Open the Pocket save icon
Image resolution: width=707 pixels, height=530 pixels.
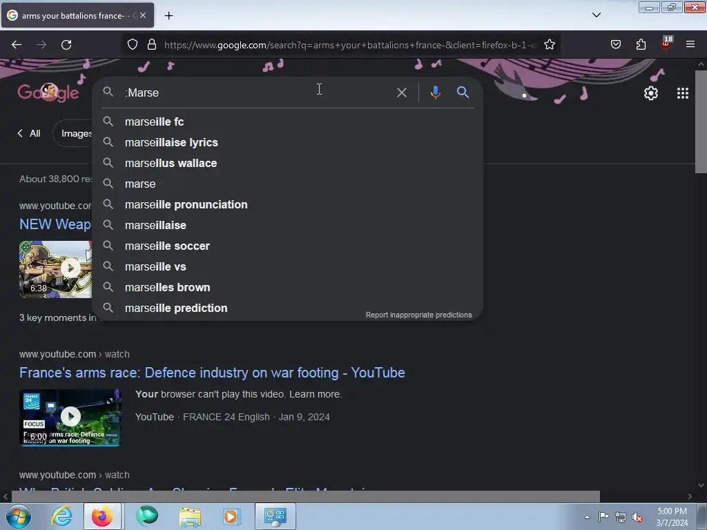615,45
